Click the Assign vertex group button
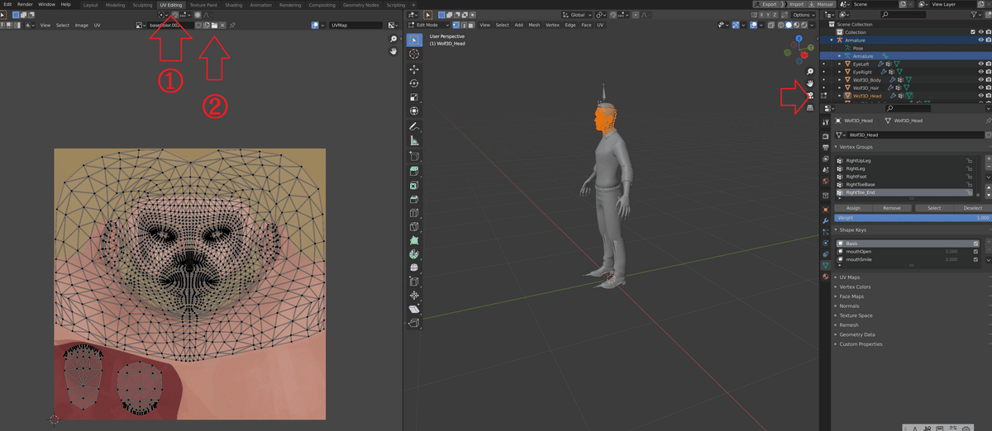The image size is (992, 431). point(853,208)
